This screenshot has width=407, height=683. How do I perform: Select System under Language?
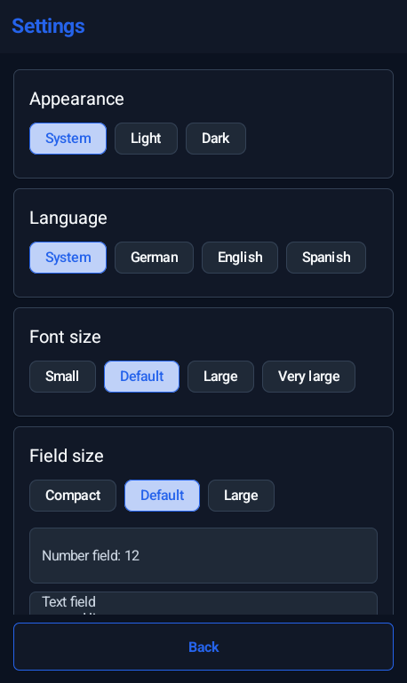click(x=68, y=258)
